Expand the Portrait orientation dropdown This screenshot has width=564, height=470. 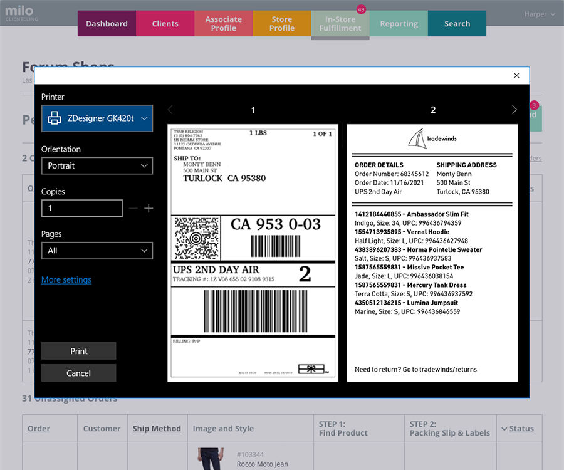(x=97, y=166)
